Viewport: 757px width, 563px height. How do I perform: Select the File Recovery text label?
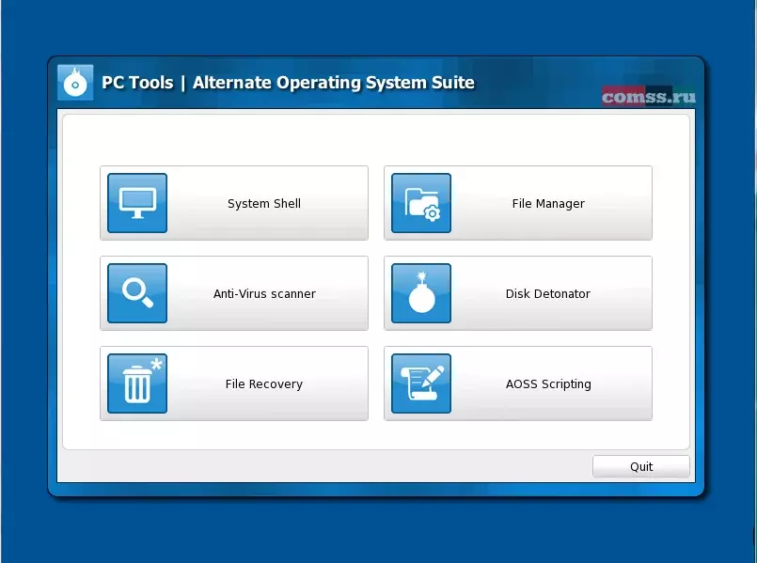point(264,384)
